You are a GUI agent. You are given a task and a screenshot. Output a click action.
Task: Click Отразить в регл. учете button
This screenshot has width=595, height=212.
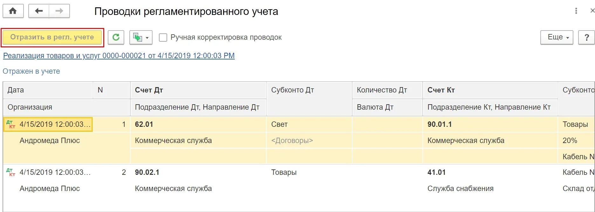pyautogui.click(x=52, y=37)
